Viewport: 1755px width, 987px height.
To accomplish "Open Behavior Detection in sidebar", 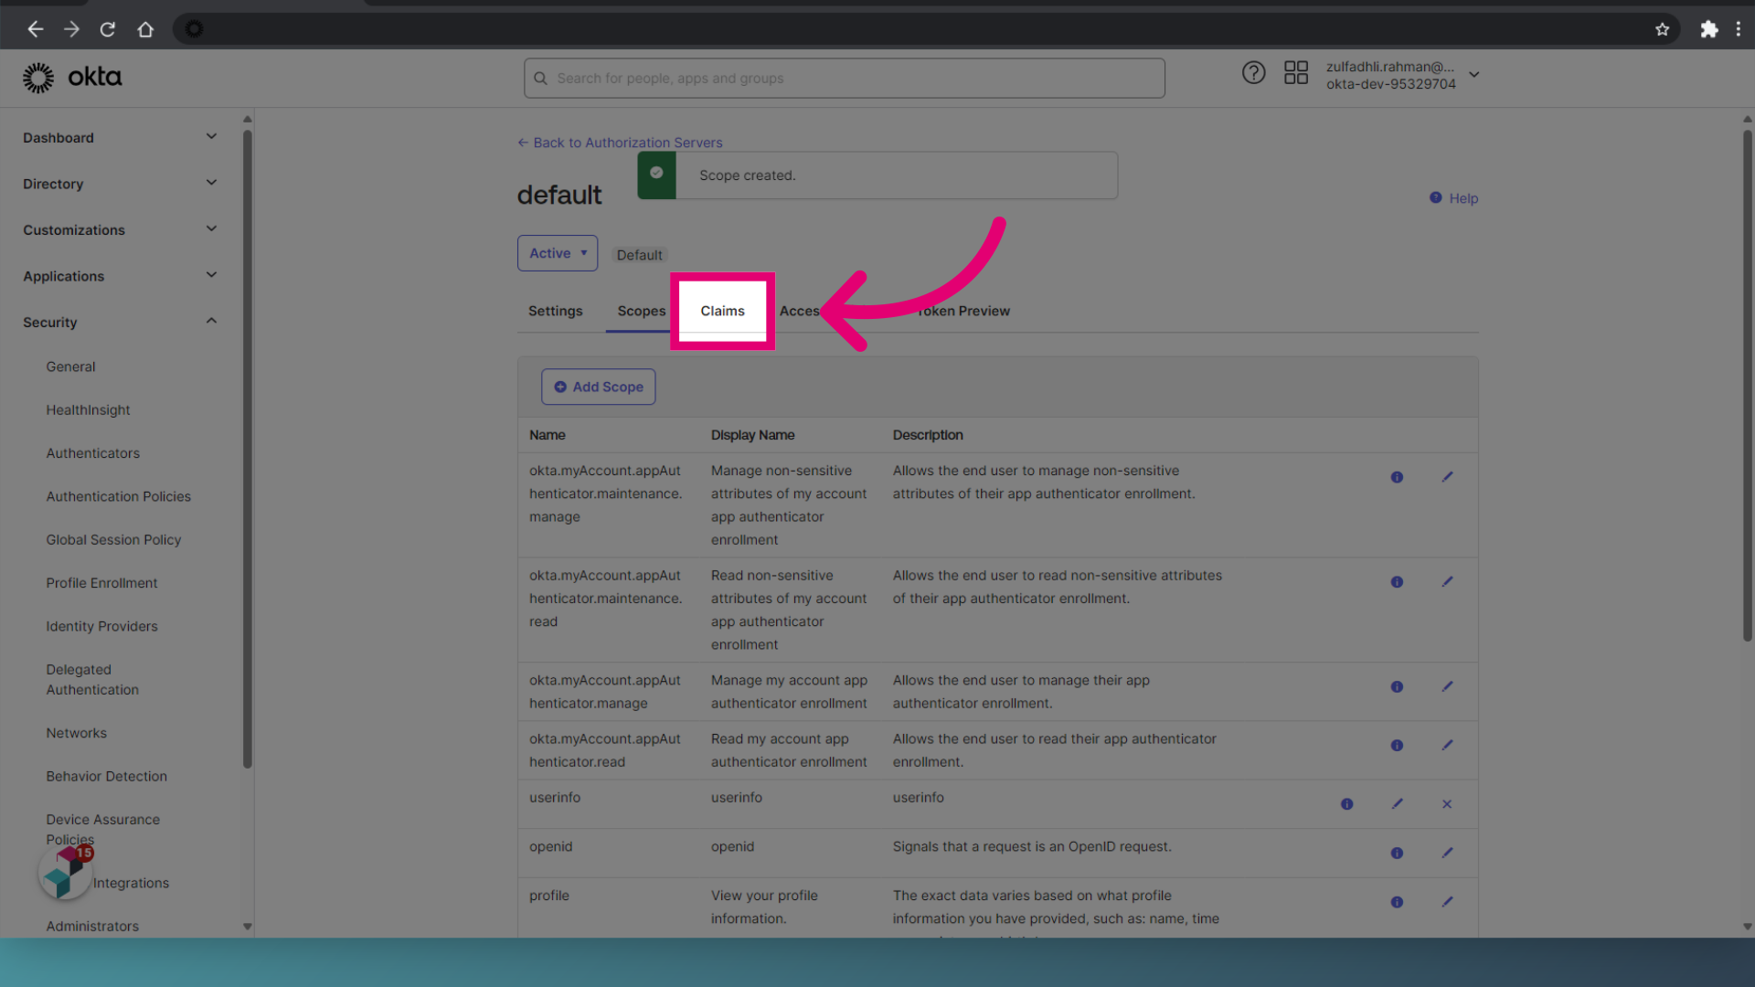I will (x=107, y=776).
